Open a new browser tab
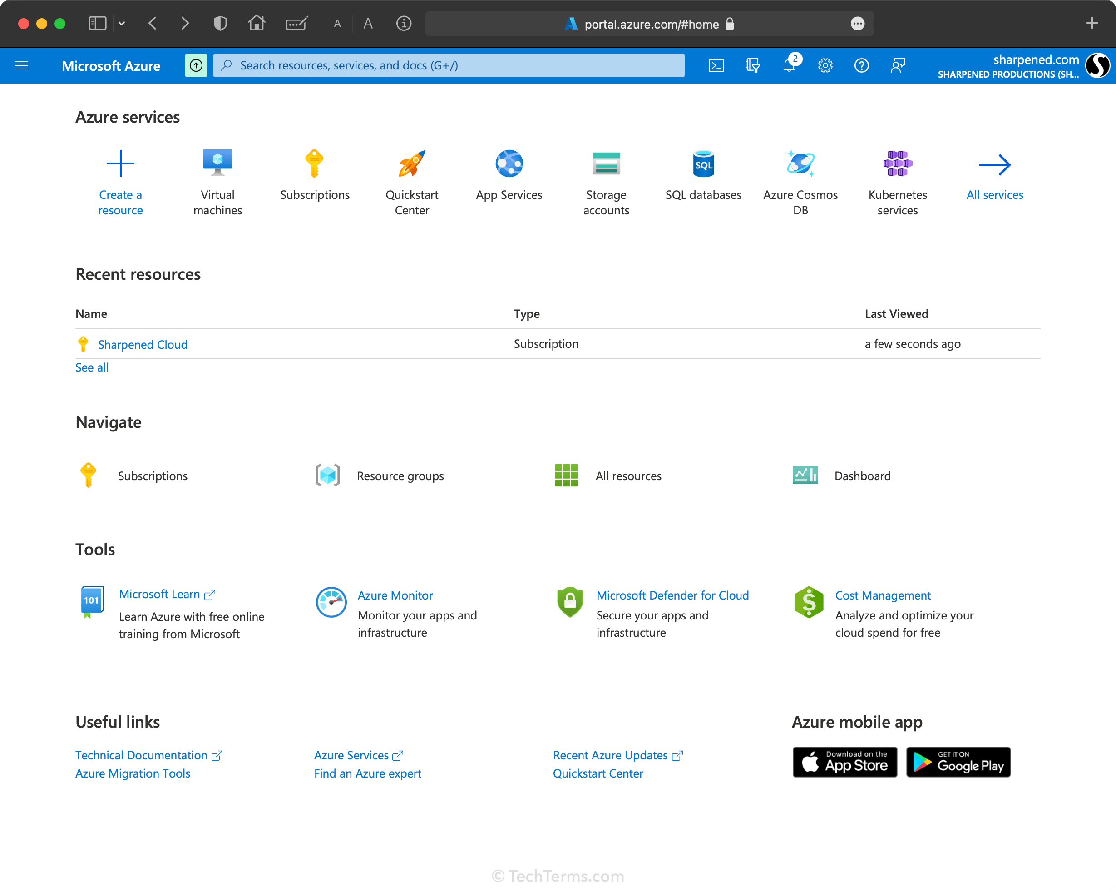Screen dimensions: 1116x892 pos(1092,23)
